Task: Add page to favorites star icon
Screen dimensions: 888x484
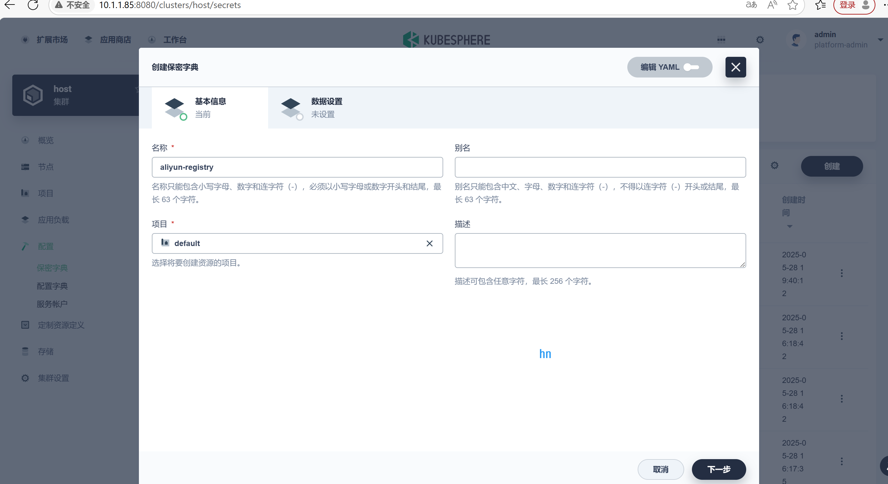Action: click(x=792, y=5)
